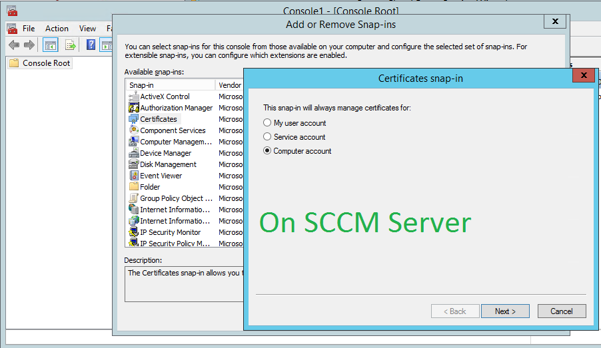Image resolution: width=601 pixels, height=348 pixels.
Task: Select Device Manager in the list
Action: click(166, 153)
